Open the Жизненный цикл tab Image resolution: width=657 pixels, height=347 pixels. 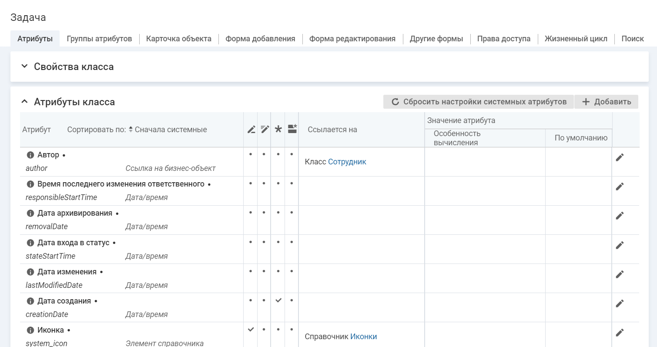click(576, 39)
